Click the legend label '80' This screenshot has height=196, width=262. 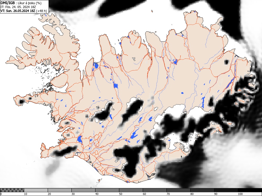coord(192,194)
